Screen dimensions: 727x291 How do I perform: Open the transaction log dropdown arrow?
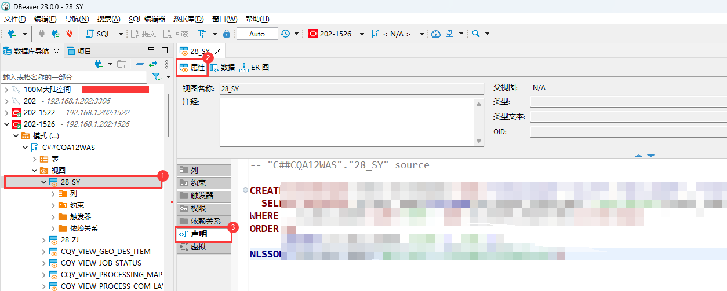[x=296, y=34]
